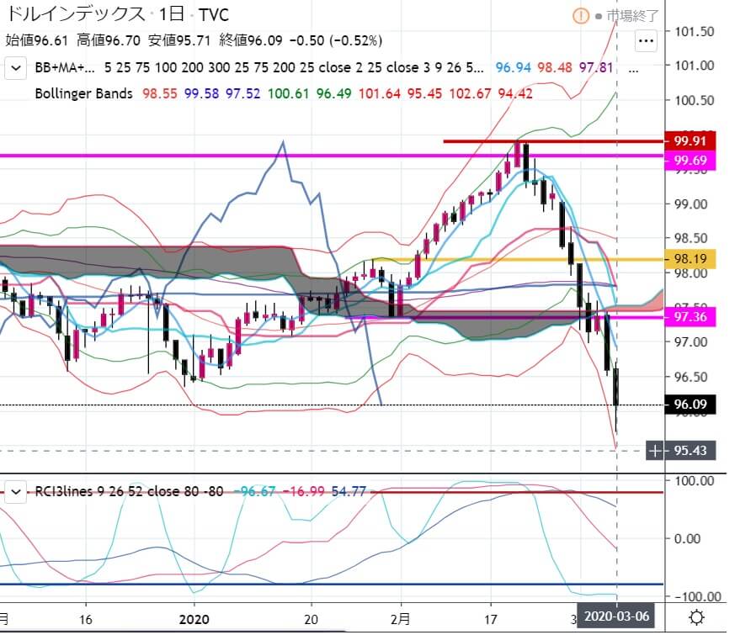
Task: Click the red 102.67 Bollinger value
Action: click(470, 94)
